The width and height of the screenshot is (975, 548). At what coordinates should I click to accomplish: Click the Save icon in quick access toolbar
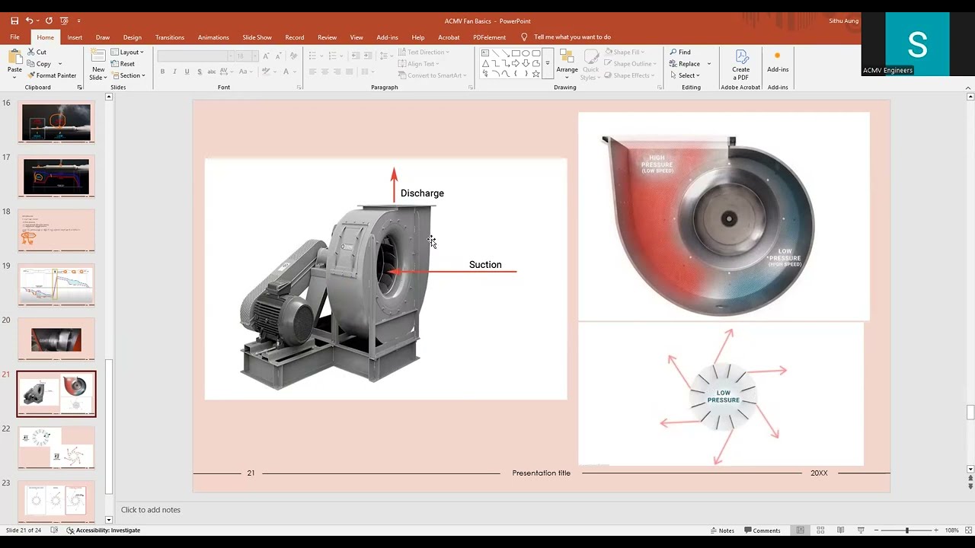tap(14, 21)
